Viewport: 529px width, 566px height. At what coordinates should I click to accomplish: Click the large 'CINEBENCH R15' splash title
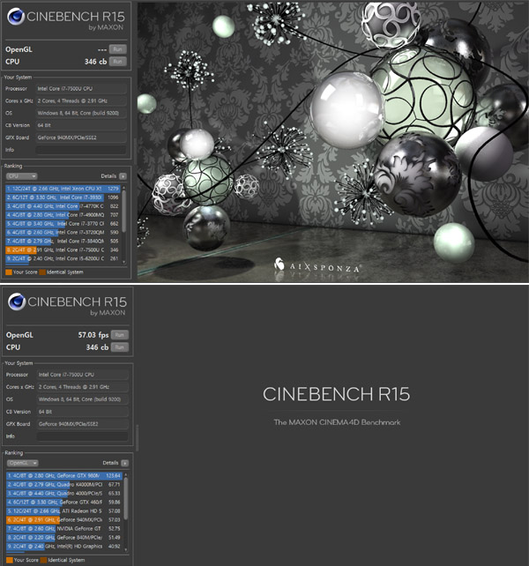tap(336, 394)
